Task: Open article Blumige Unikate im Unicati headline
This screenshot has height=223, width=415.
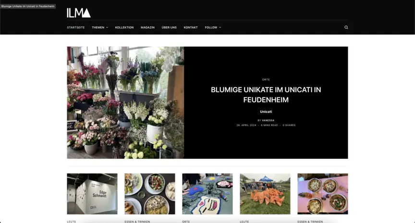Action: (x=266, y=94)
